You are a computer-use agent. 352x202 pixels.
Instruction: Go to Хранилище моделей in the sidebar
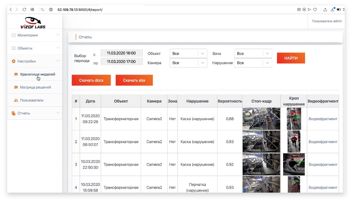37,74
